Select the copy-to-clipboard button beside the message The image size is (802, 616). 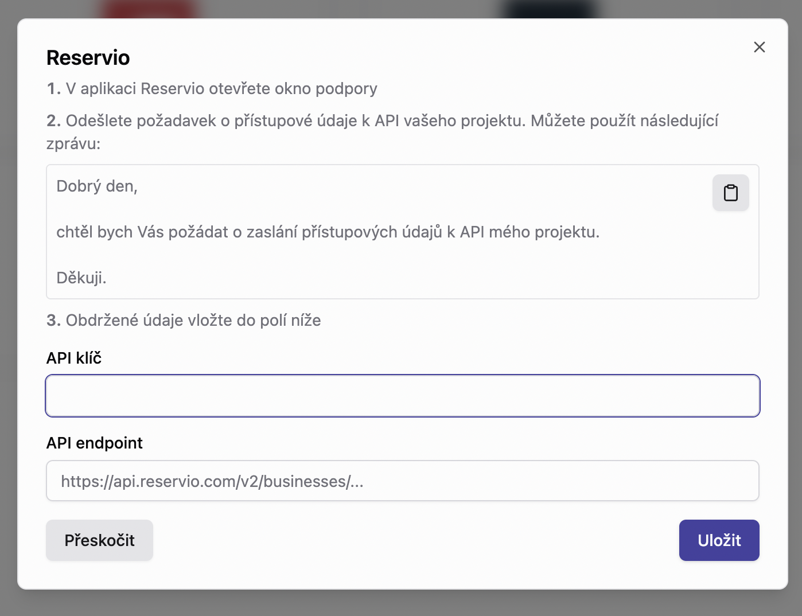(x=730, y=193)
